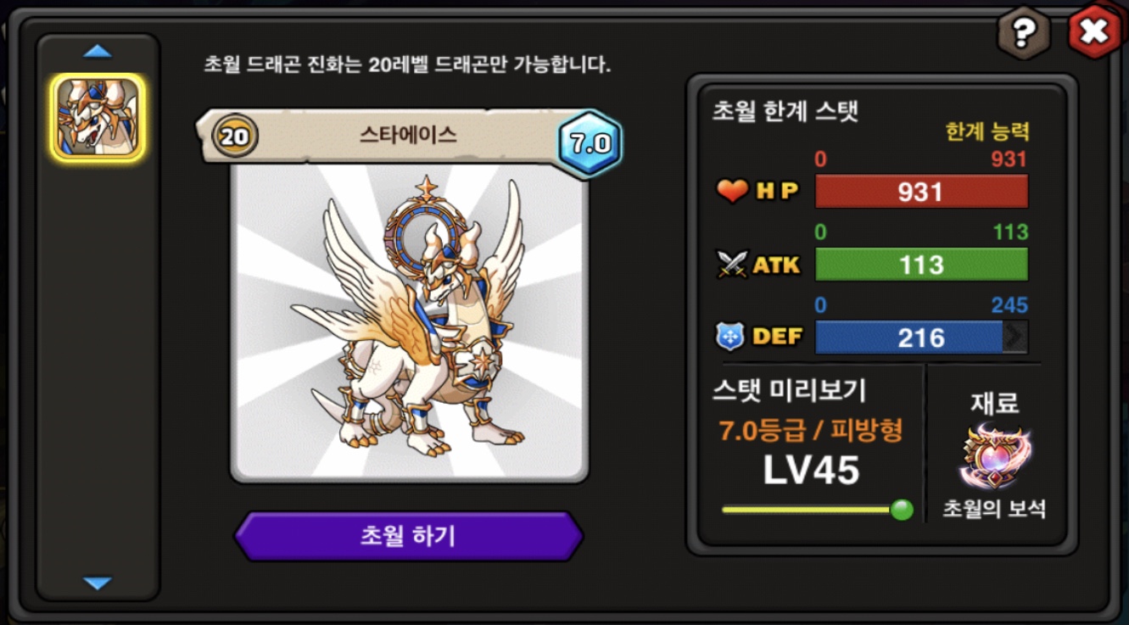Click the 7.0 grade hexagon badge
Screen dimensions: 1129x625
click(590, 142)
